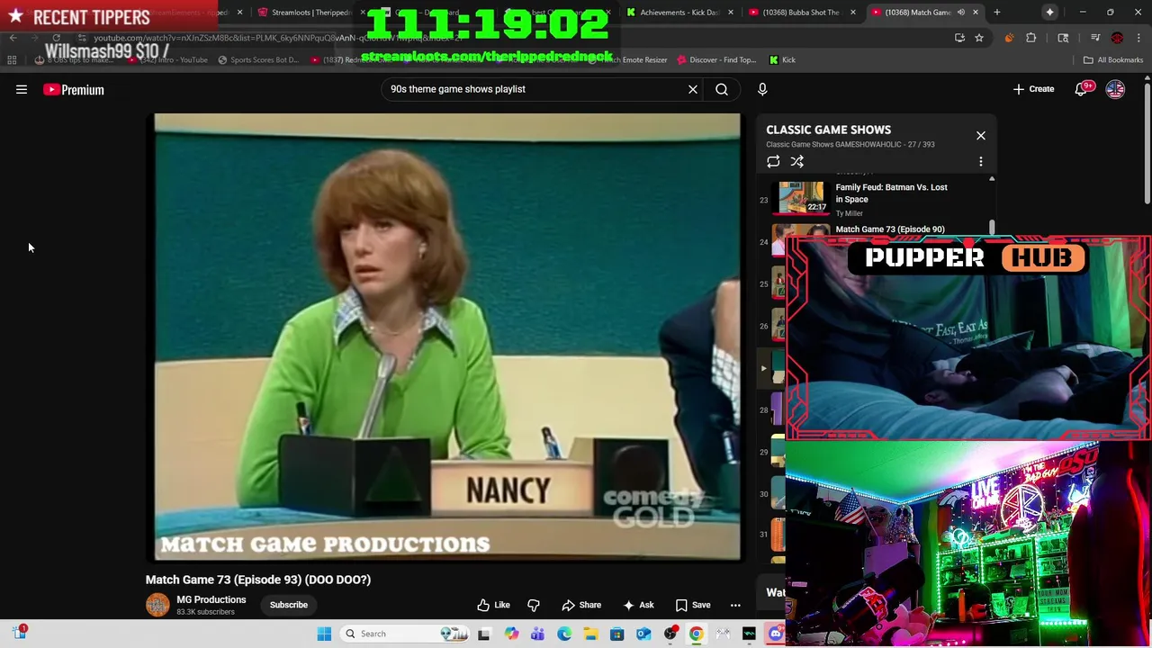Image resolution: width=1152 pixels, height=648 pixels.
Task: Go to the YouTube Premium home logo
Action: tap(74, 89)
